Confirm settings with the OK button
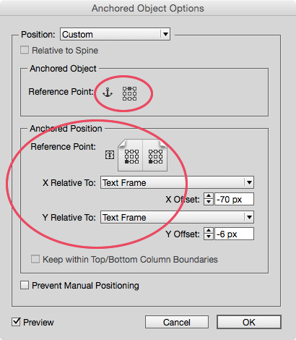The image size is (296, 340). 249,322
